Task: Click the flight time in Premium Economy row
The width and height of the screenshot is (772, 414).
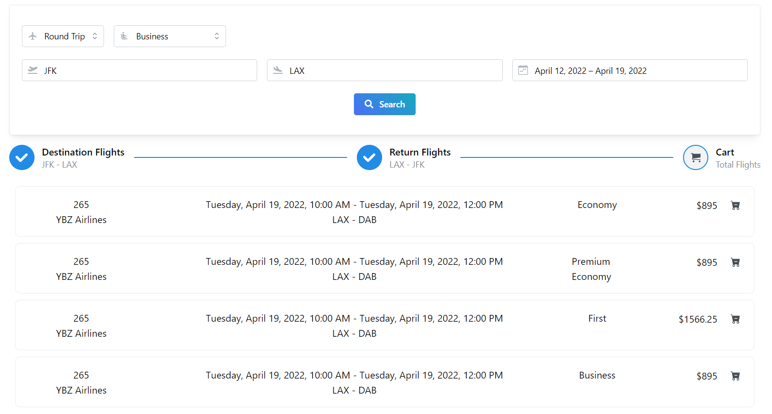Action: pos(354,261)
